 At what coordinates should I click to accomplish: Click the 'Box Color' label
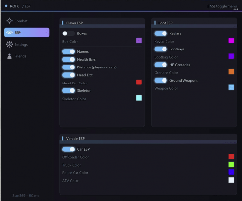click(70, 42)
